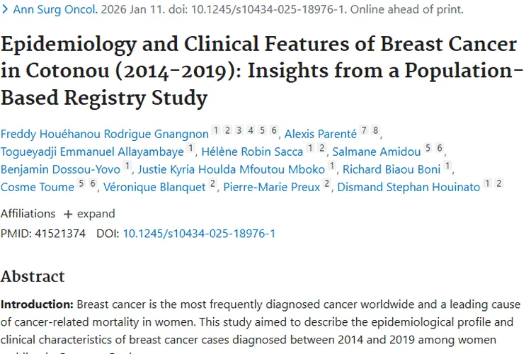This screenshot has height=354, width=531.
Task: Open author Benjamin Dossou-Yovo
Action: pos(60,169)
